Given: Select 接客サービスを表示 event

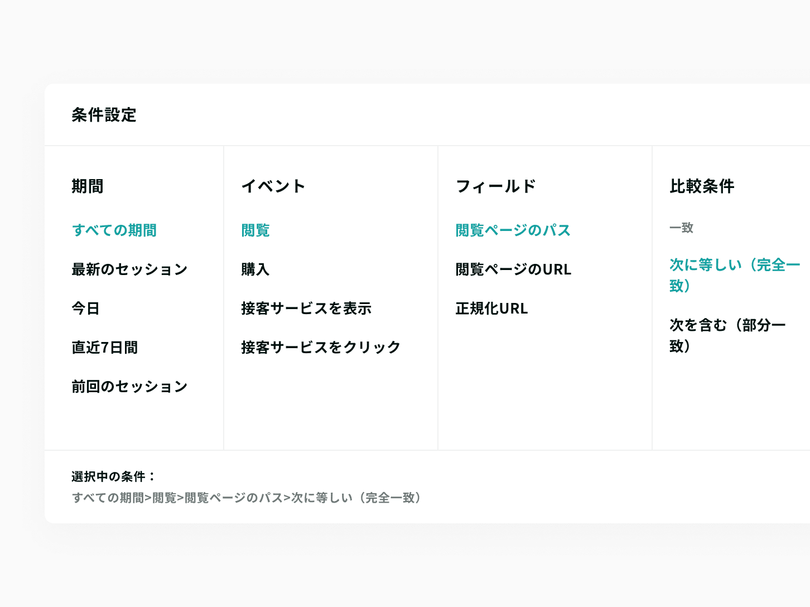Looking at the screenshot, I should click(x=306, y=309).
